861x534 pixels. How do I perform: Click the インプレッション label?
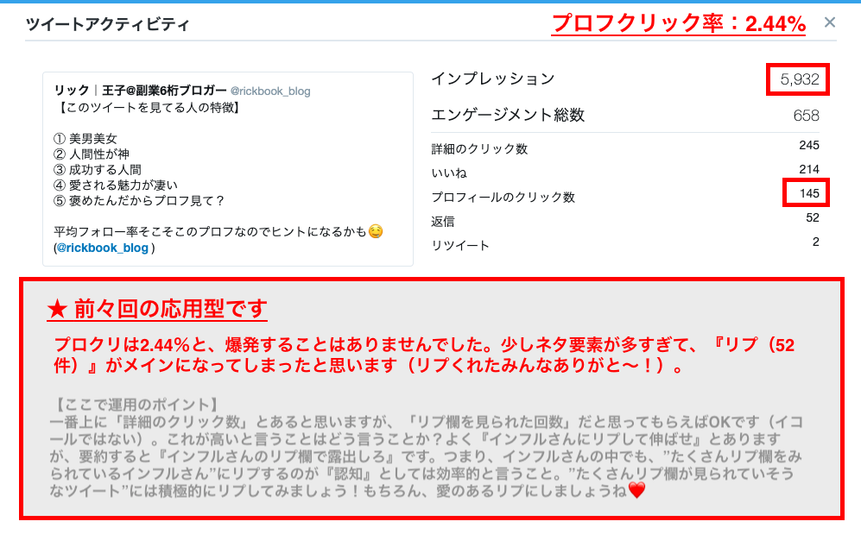coord(493,79)
